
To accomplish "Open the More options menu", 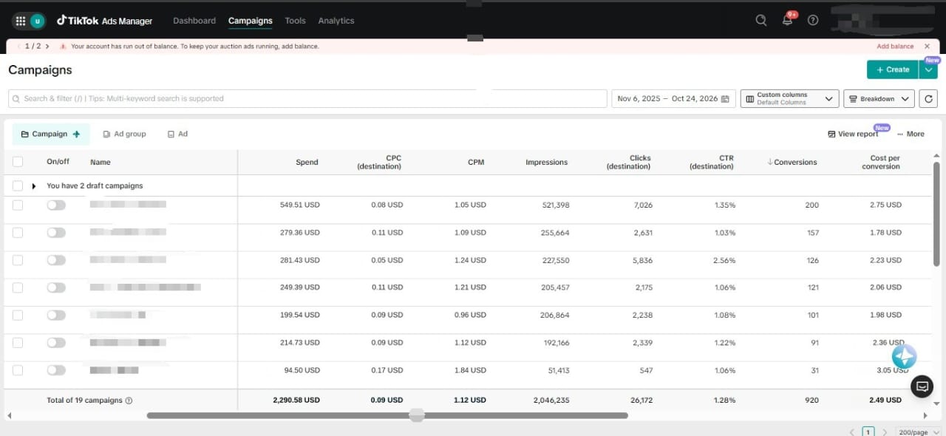I will coord(911,134).
